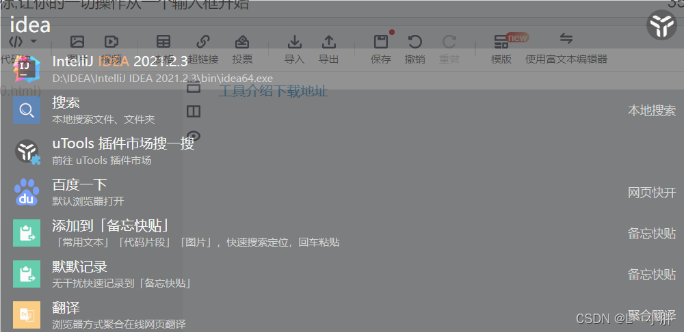Screen dimensions: 684x332
Task: Expand the code block dropdown arrow
Action: (x=34, y=42)
